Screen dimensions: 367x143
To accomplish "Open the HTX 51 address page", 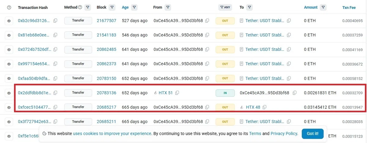I will coord(166,92).
